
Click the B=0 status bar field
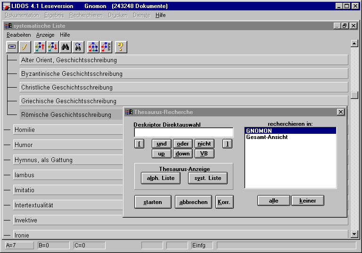(54, 245)
